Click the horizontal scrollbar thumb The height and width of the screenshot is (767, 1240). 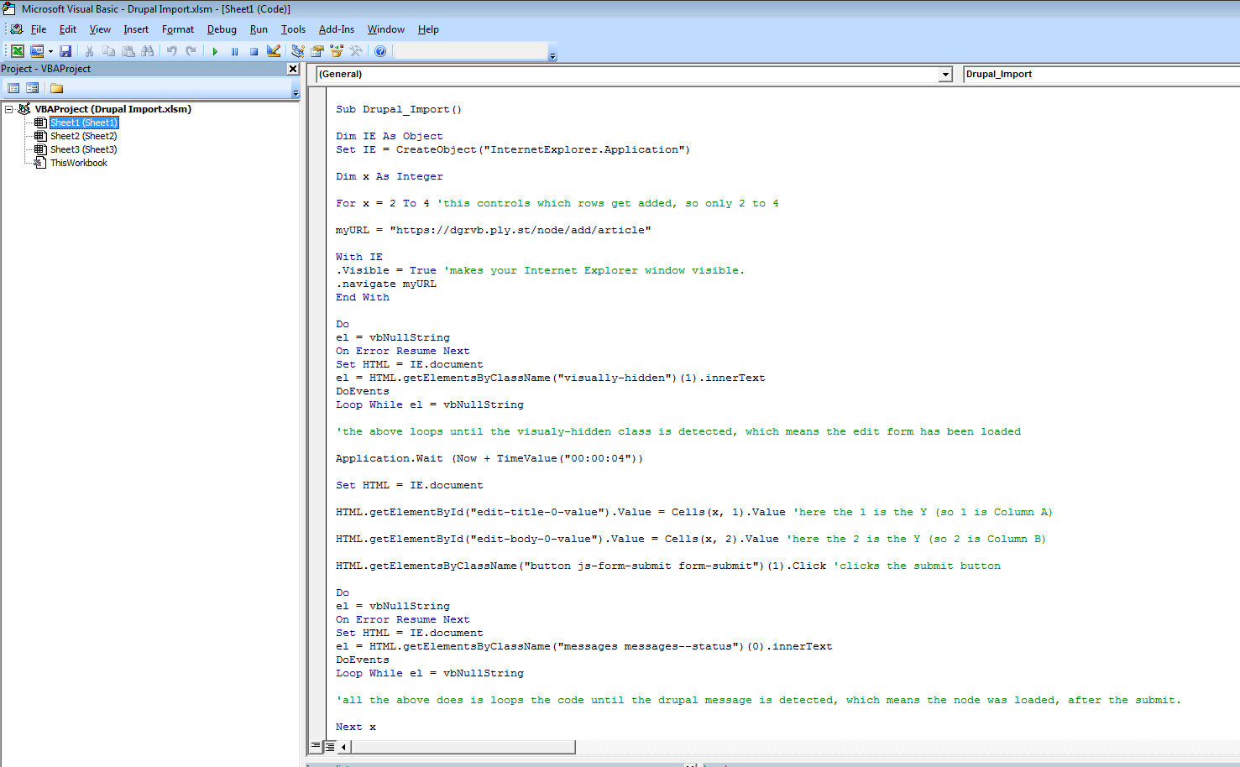(463, 746)
